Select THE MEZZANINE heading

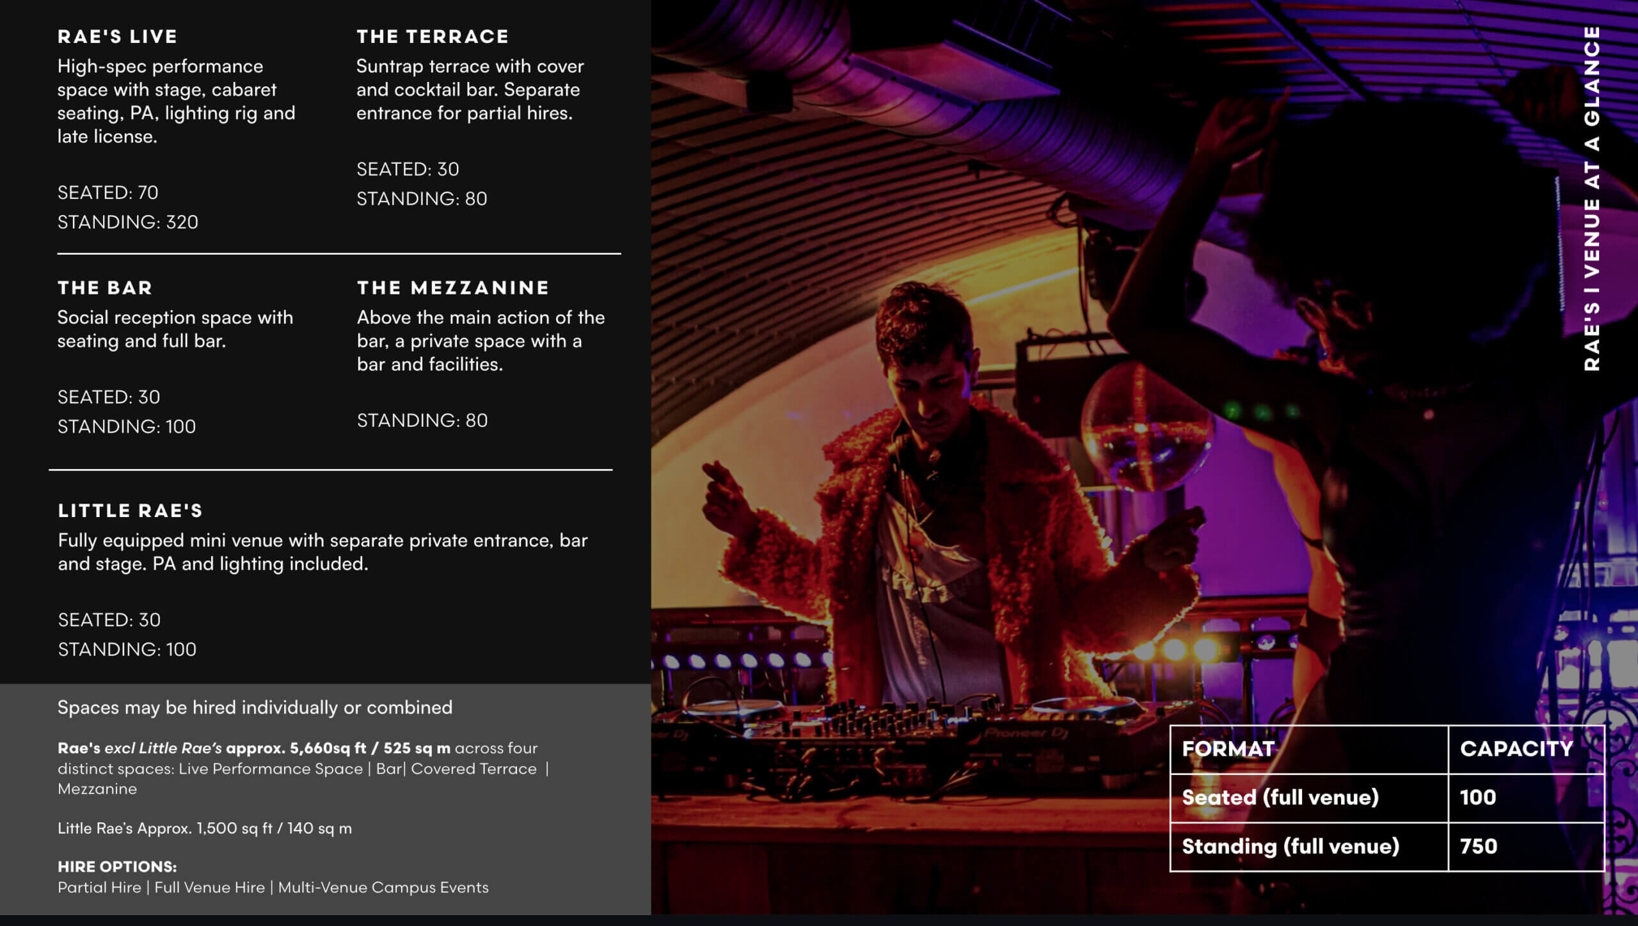pyautogui.click(x=453, y=288)
